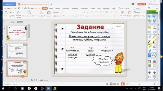163x91 pixels.
Task: Click the Share button
Action: click(x=138, y=8)
